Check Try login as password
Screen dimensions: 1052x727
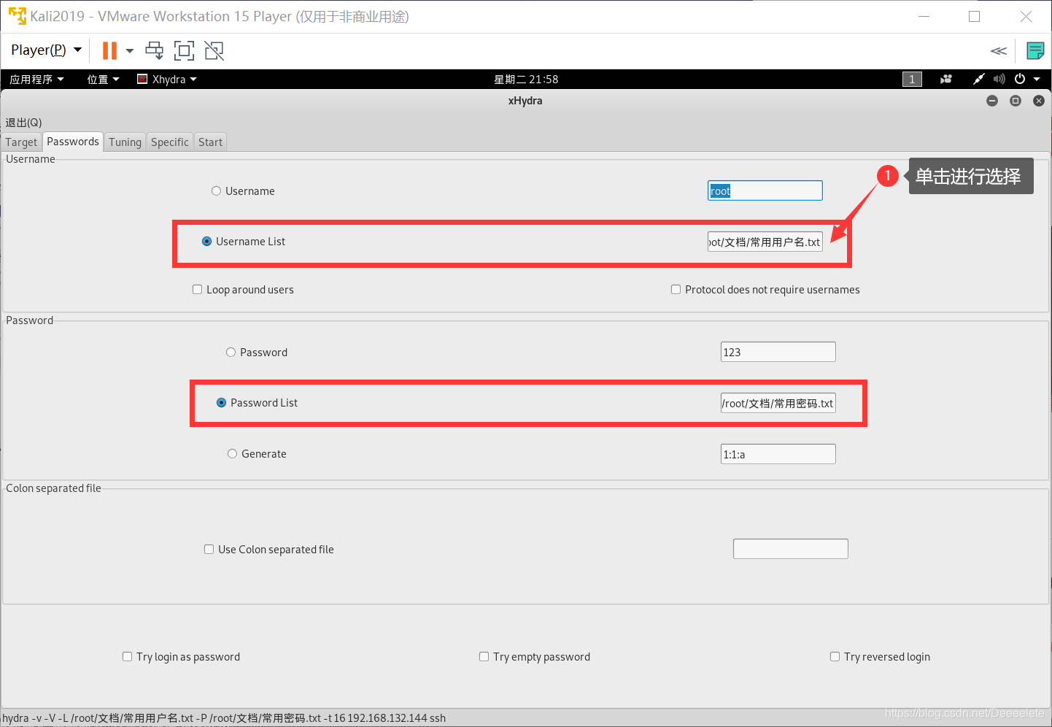pos(127,657)
